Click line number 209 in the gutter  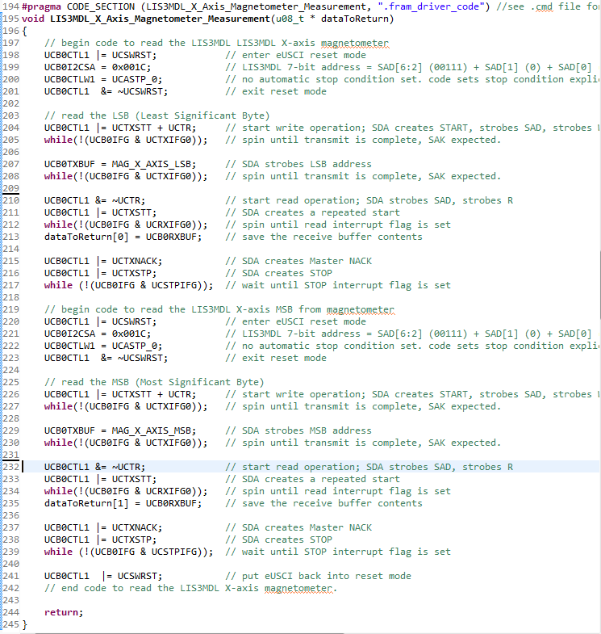[x=11, y=188]
